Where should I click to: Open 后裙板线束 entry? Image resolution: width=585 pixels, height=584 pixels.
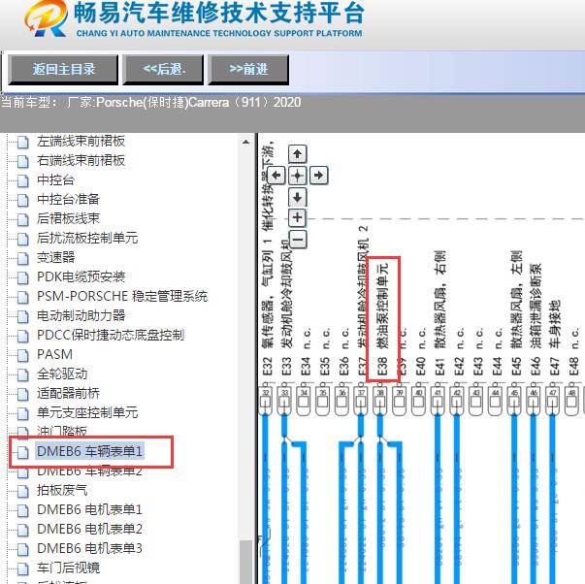pyautogui.click(x=68, y=218)
